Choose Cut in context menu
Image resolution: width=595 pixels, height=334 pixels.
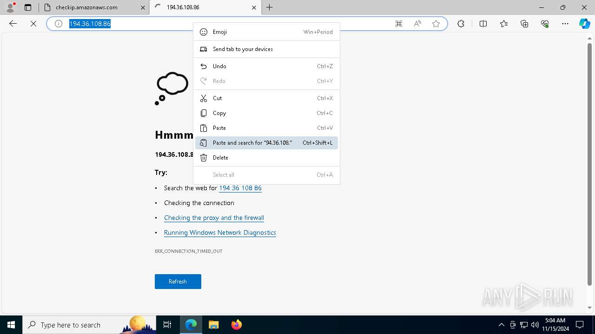[266, 98]
